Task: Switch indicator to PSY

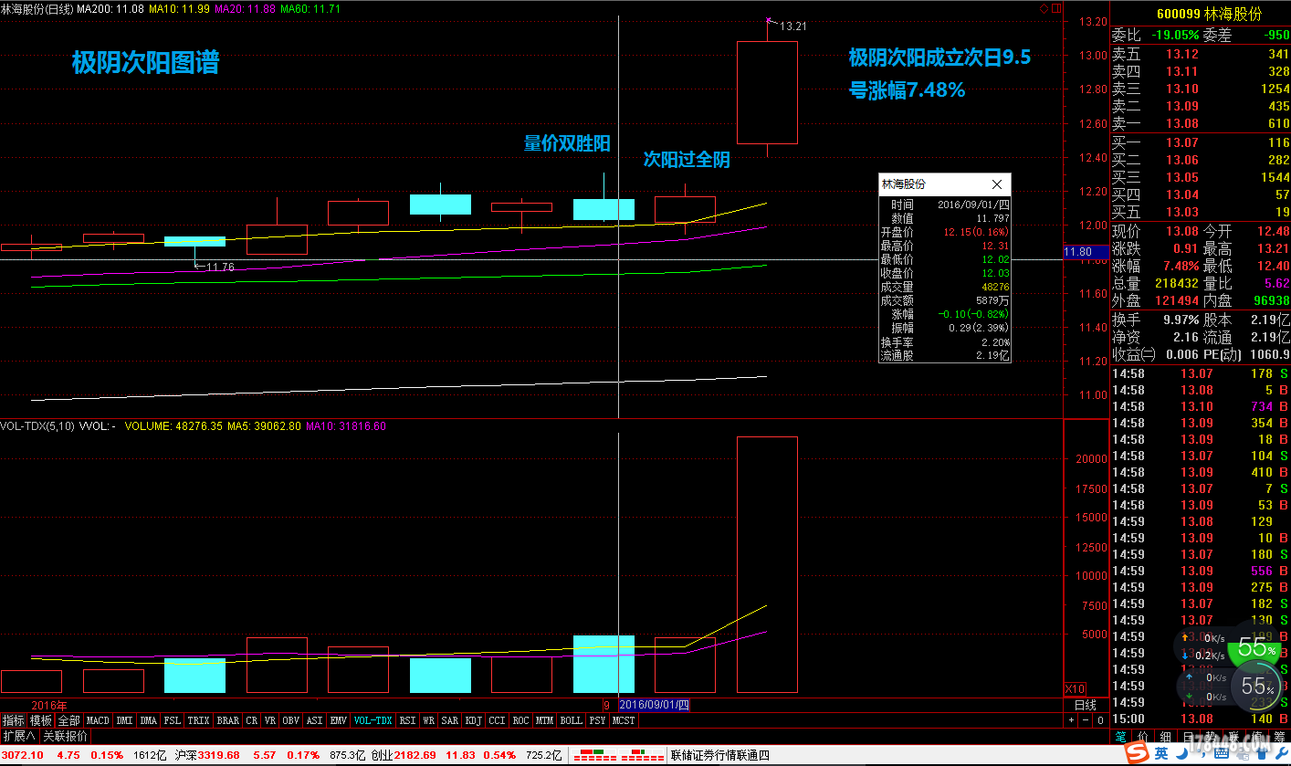Action: point(597,720)
